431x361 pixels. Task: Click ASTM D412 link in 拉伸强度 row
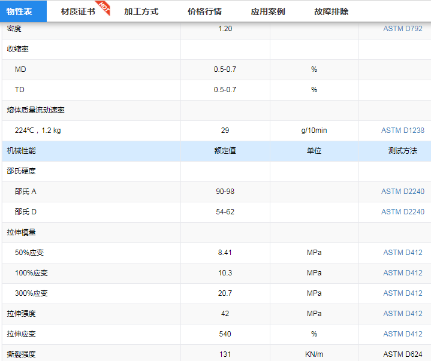tap(402, 314)
